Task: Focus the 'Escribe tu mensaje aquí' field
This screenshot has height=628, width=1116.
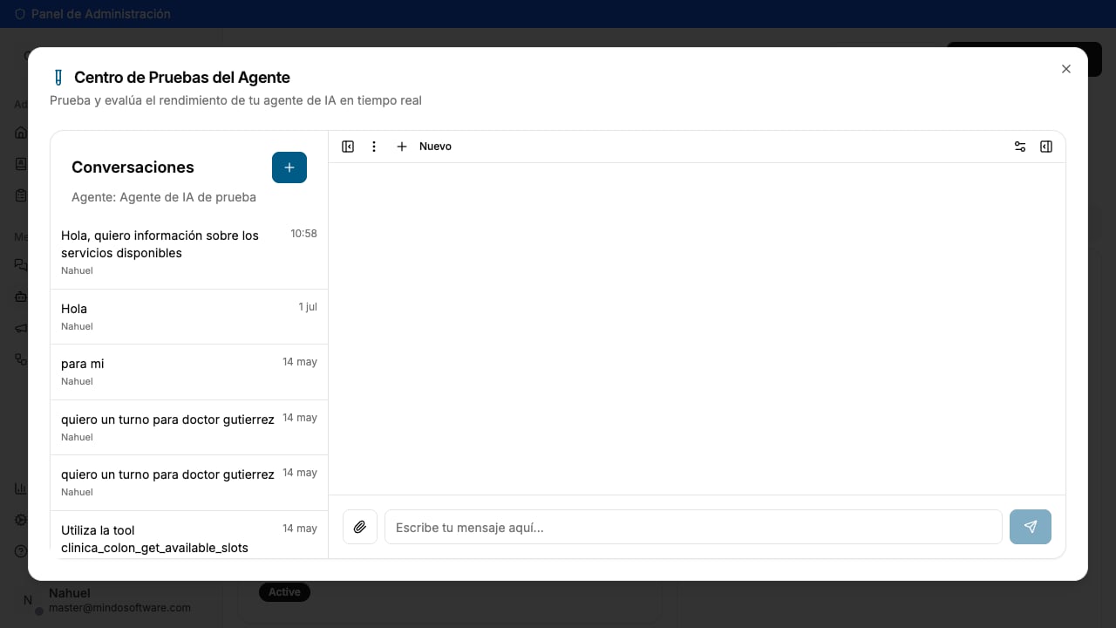Action: click(x=693, y=527)
